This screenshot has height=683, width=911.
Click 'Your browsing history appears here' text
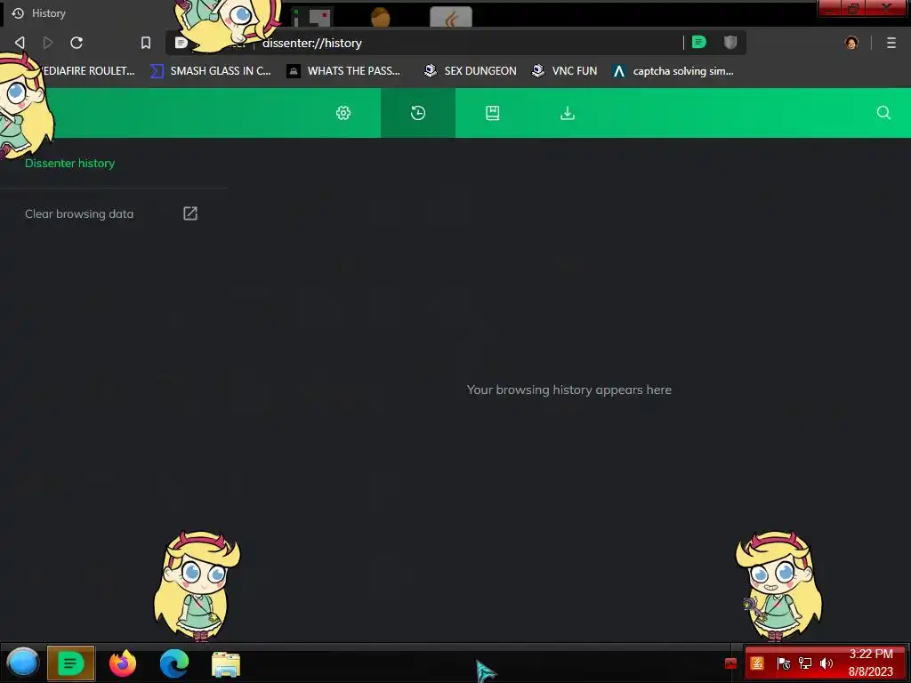[x=568, y=390]
